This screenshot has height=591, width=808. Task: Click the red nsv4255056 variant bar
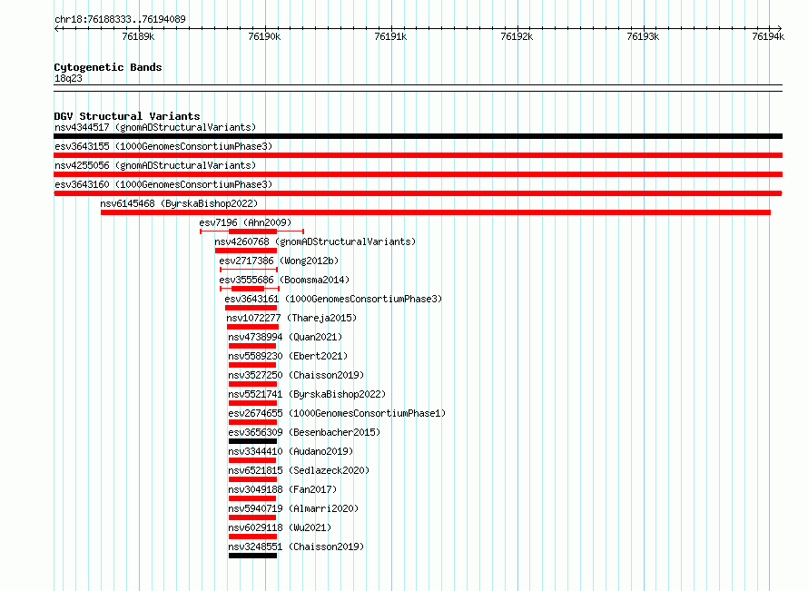(418, 174)
